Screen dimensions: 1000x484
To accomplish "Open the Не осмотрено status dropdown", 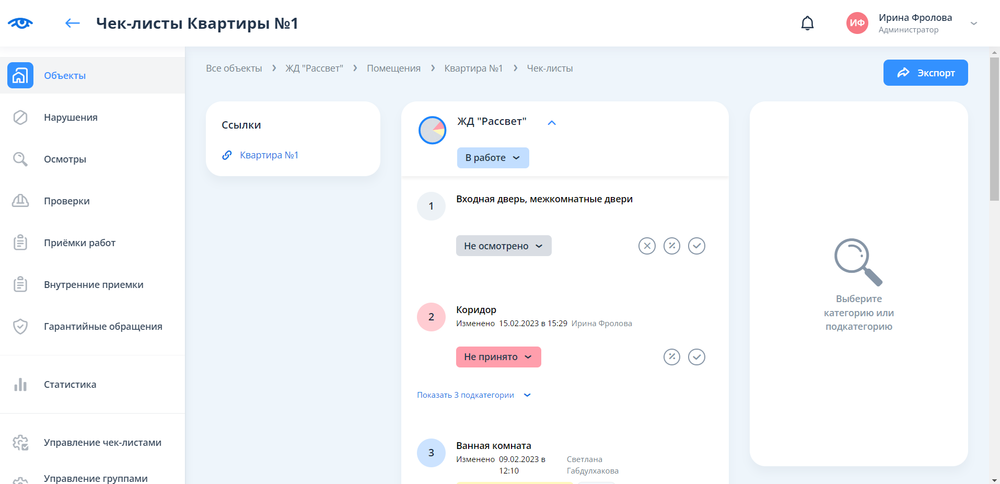I will pos(503,246).
